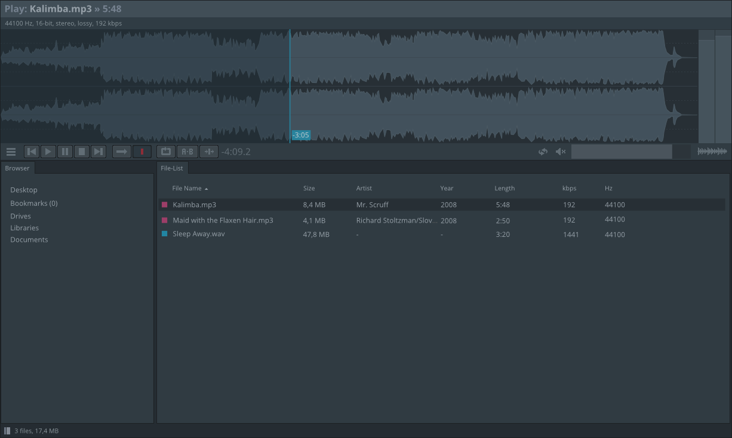
Task: Enable the A-B section repeat
Action: tap(187, 152)
